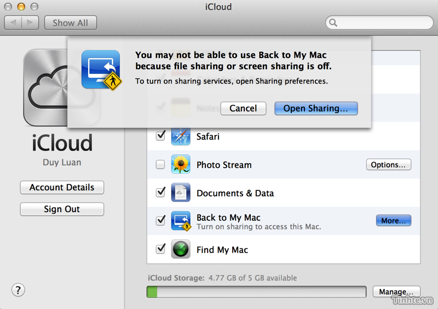Click Manage… for iCloud storage
The image size is (438, 309).
pyautogui.click(x=396, y=291)
